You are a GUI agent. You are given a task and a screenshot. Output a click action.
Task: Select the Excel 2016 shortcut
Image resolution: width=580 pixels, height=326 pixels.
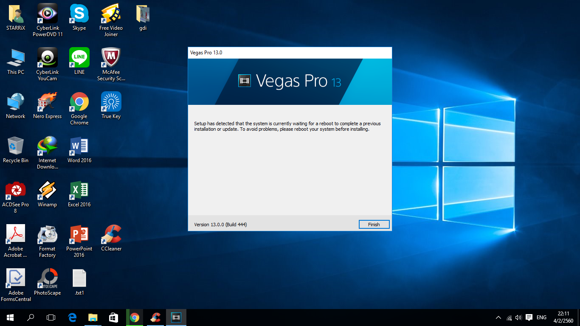[x=79, y=194]
